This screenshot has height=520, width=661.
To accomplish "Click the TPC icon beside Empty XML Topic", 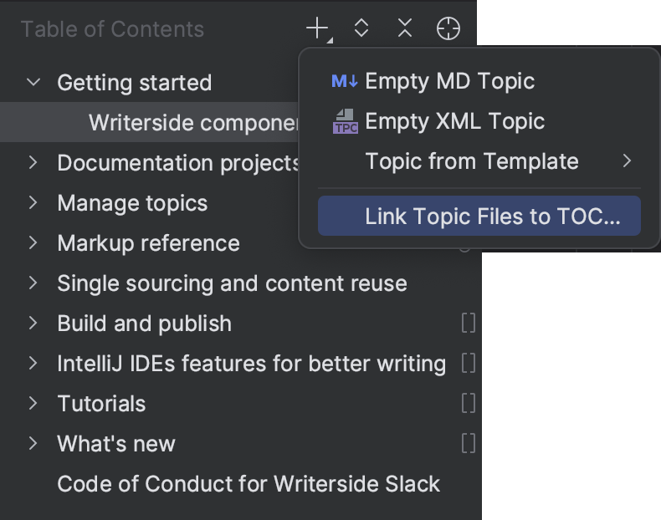I will (345, 121).
